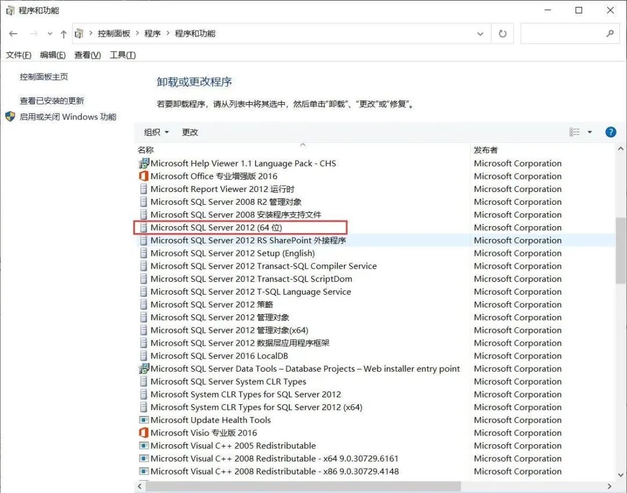Click the back arrow navigation button
The height and width of the screenshot is (493, 627).
click(x=13, y=34)
